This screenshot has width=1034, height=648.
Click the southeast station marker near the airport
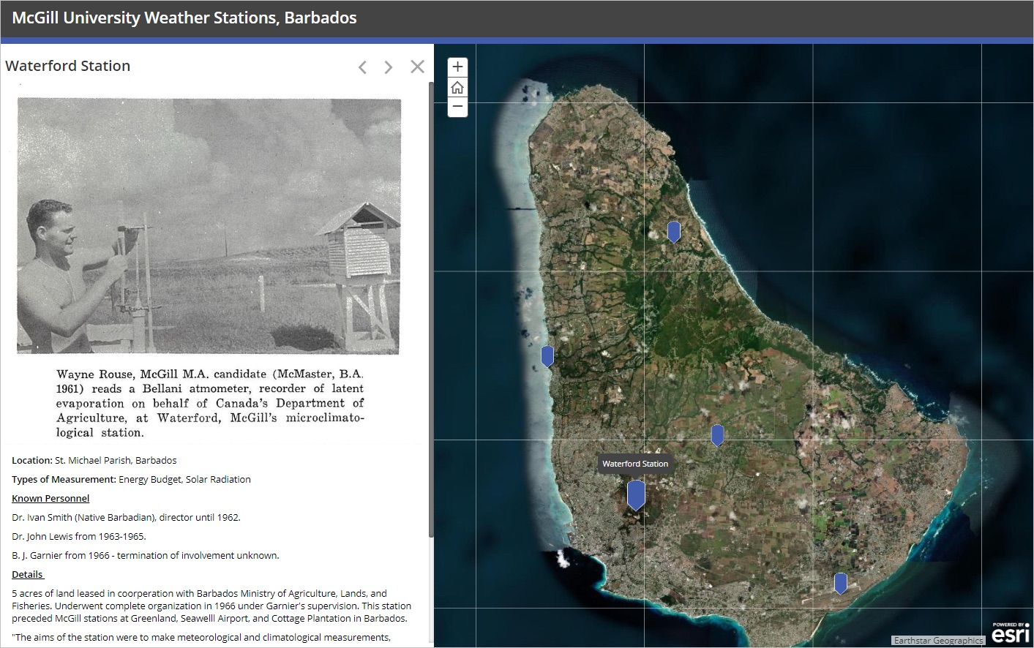[841, 583]
